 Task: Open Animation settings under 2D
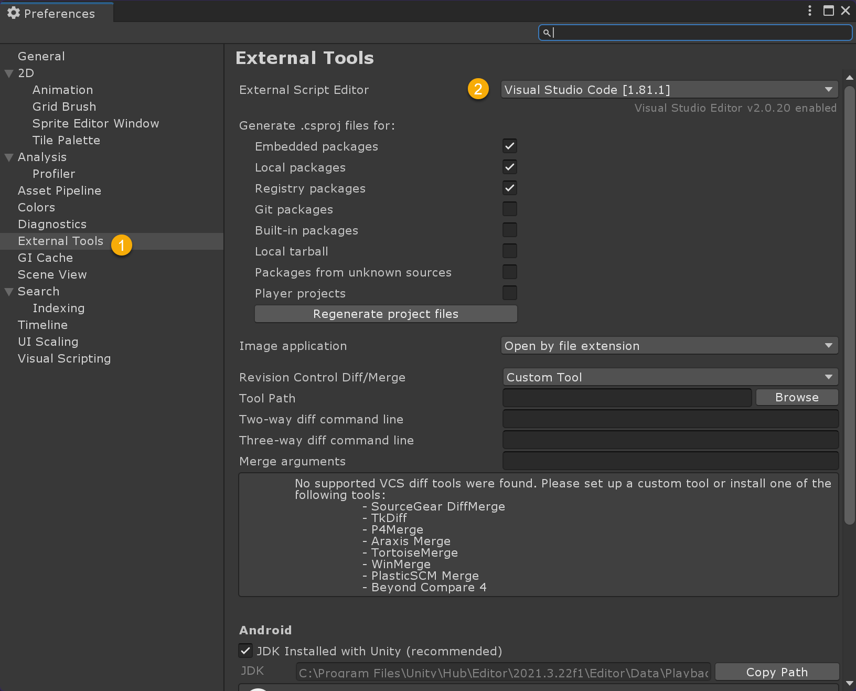click(x=63, y=90)
